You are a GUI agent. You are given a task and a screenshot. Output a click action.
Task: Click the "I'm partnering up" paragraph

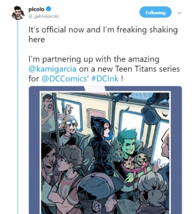tap(104, 69)
